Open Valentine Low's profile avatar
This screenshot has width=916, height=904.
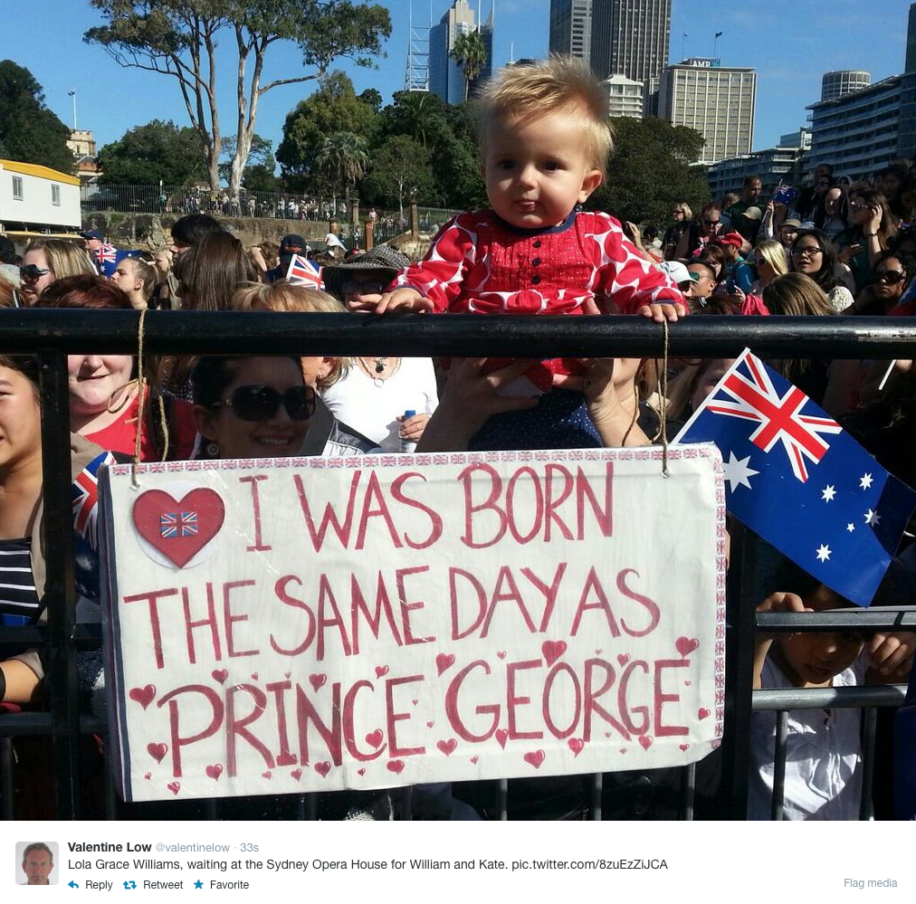[37, 863]
